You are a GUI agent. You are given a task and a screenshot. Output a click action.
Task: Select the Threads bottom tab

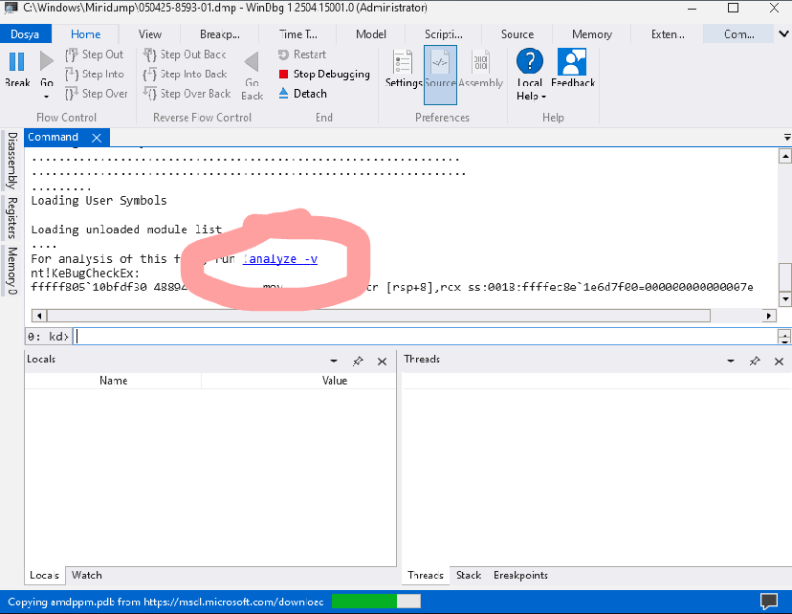[426, 575]
